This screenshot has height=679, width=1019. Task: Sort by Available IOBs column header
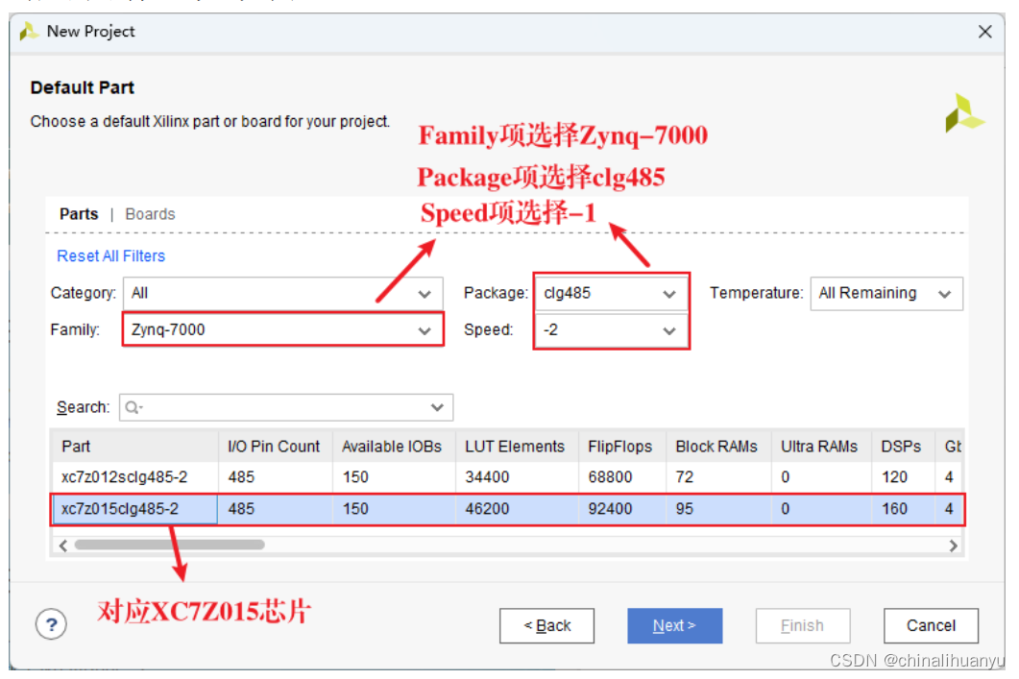click(394, 447)
